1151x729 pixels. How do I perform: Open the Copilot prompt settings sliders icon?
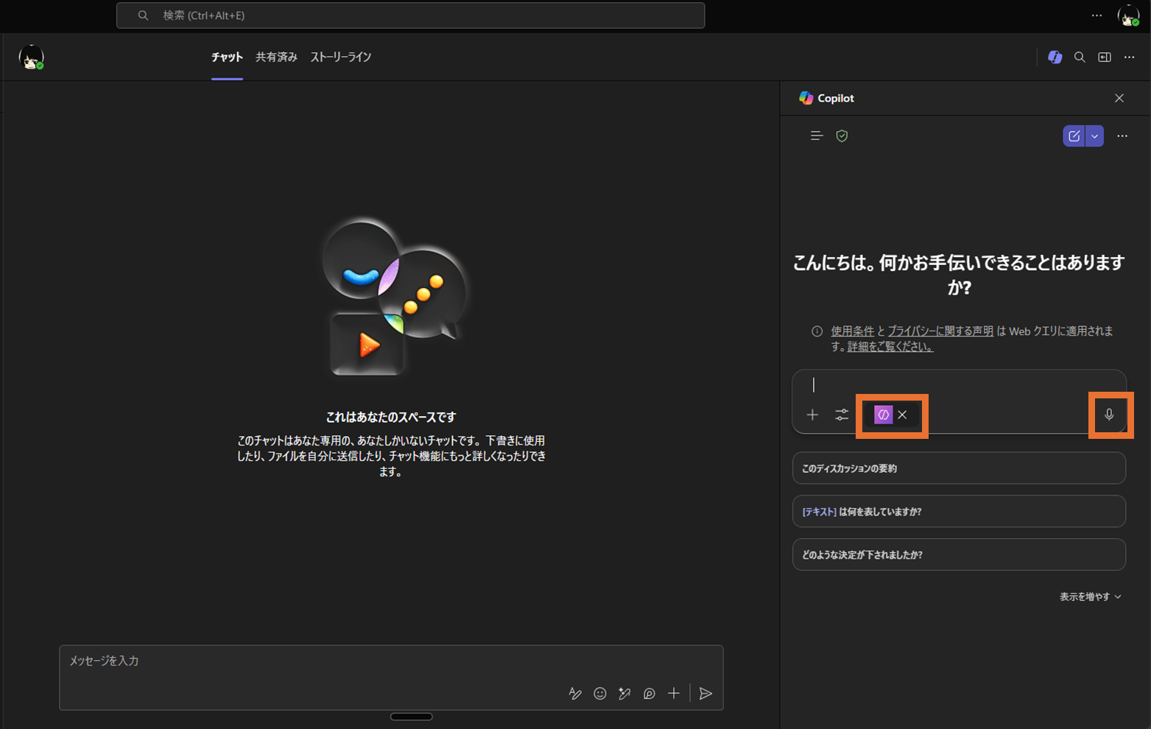(x=842, y=415)
